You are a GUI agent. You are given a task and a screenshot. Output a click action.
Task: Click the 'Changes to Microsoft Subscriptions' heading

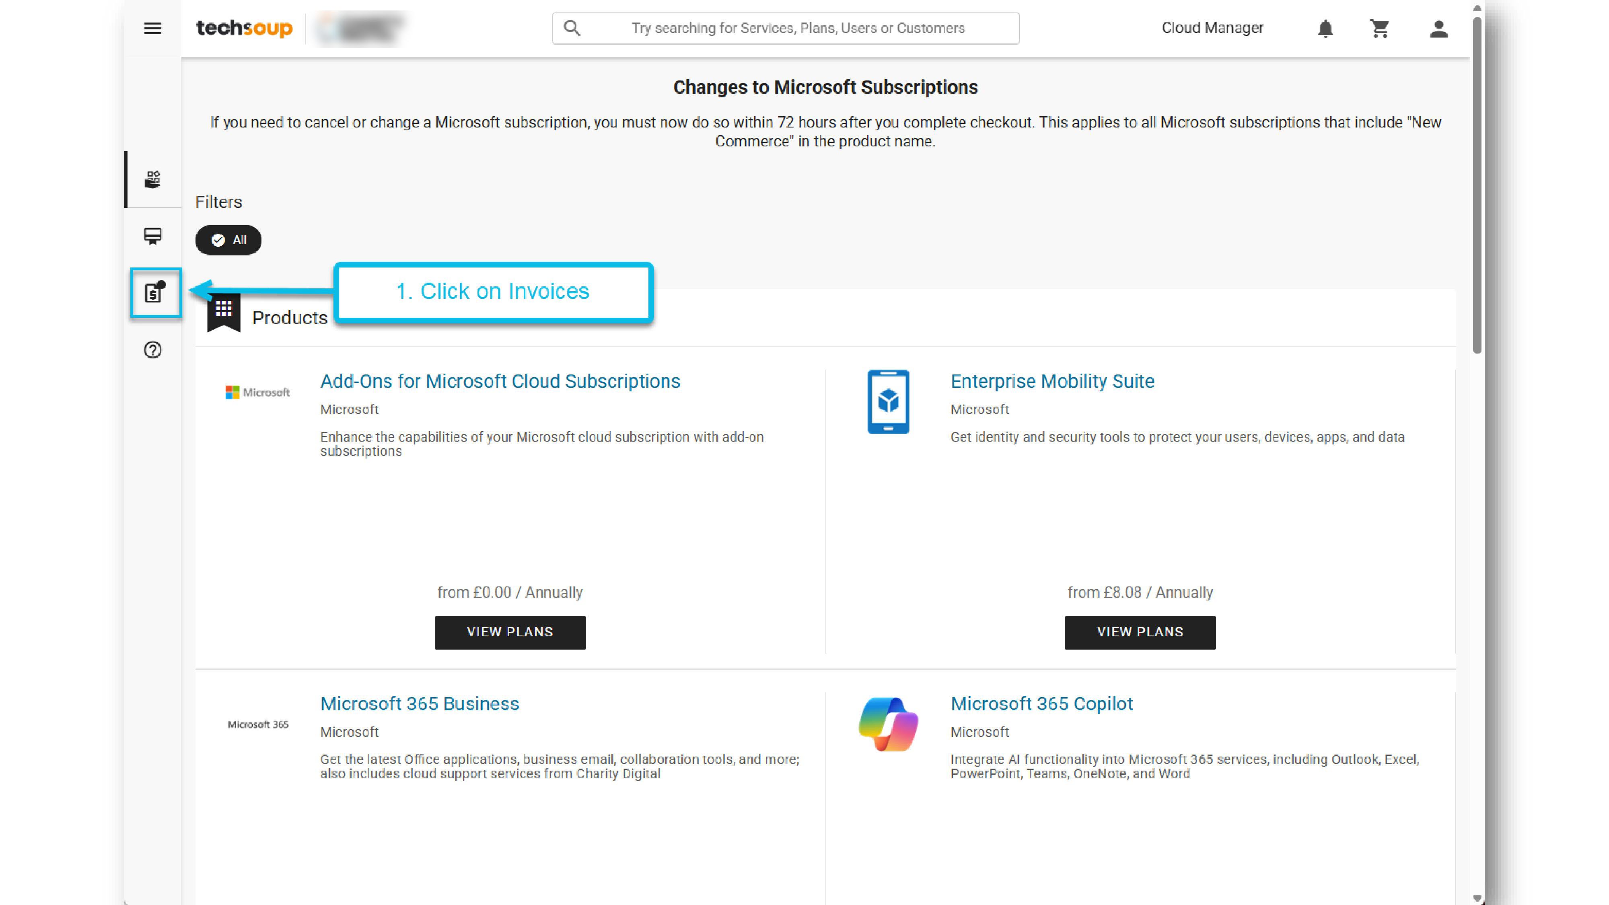tap(825, 87)
